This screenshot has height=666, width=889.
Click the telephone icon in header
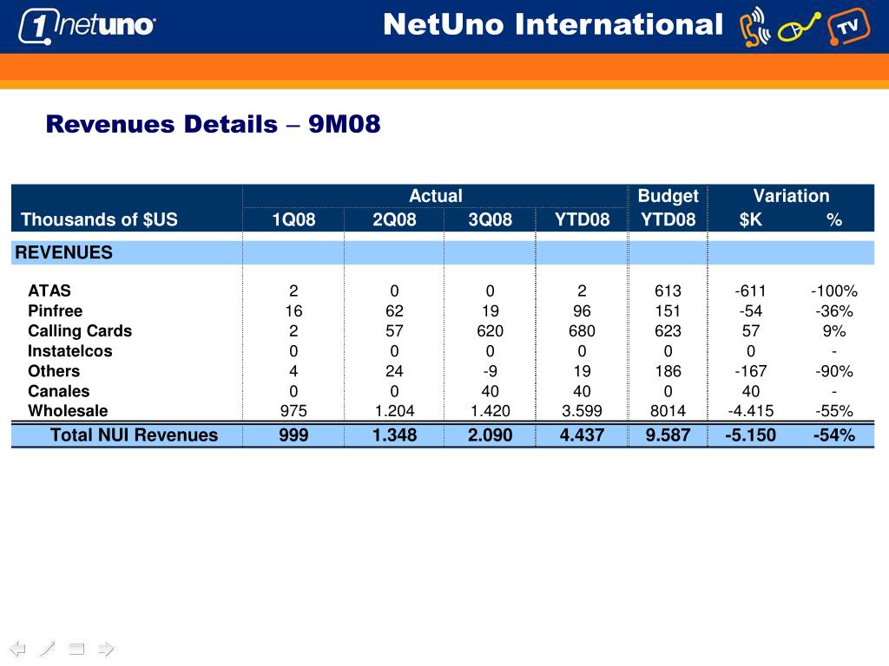[x=754, y=27]
